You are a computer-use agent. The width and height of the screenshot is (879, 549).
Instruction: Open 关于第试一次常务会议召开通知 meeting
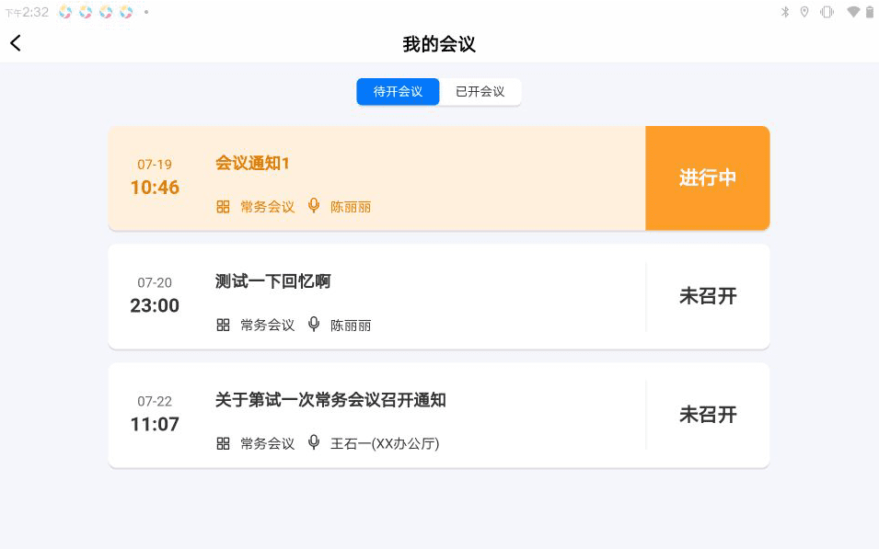pyautogui.click(x=330, y=400)
